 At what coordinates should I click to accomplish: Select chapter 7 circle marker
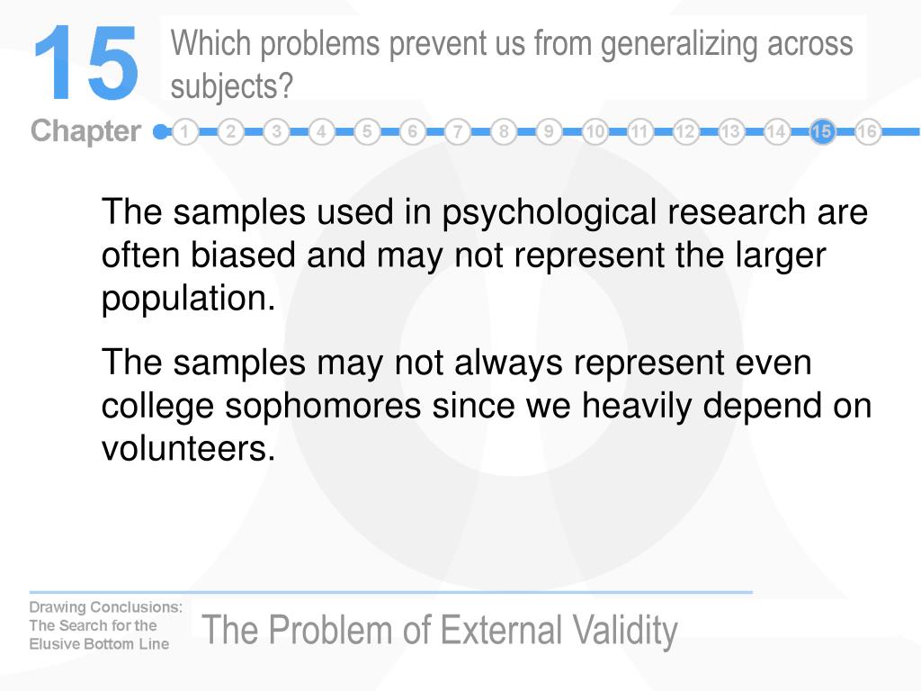pos(458,131)
